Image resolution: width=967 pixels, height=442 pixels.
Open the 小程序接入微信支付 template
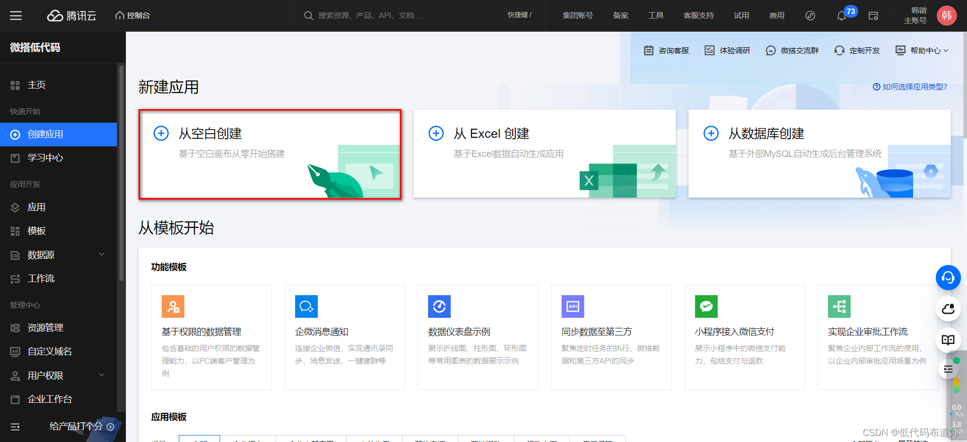coord(744,337)
